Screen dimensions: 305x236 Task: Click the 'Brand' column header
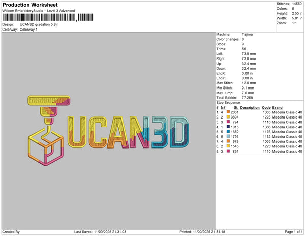(277, 108)
